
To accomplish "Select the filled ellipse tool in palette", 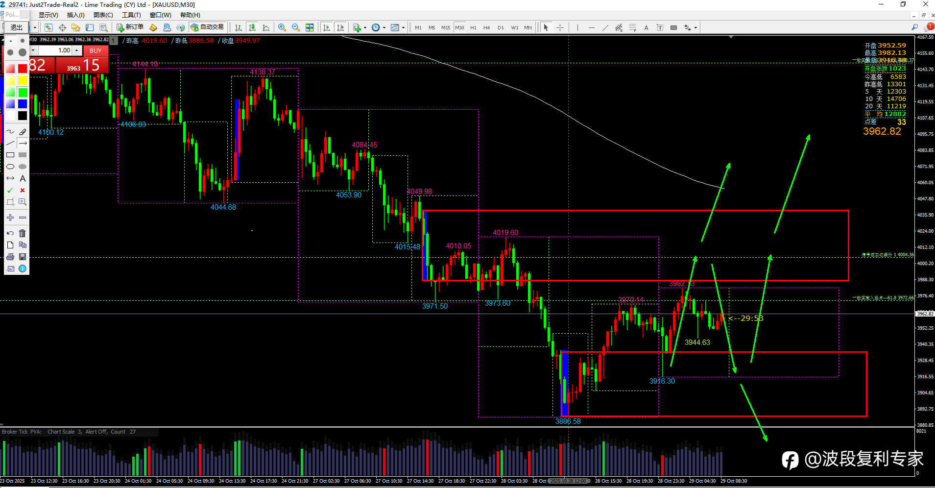I will (23, 167).
